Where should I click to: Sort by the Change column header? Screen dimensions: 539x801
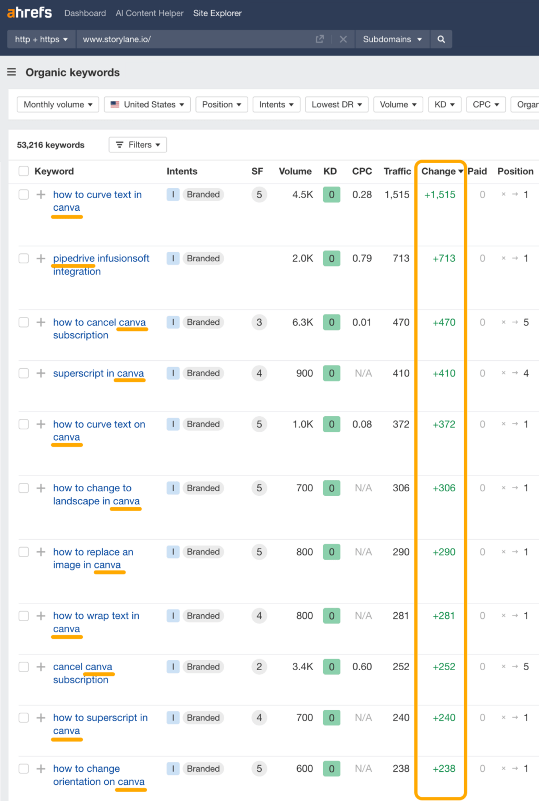(x=441, y=171)
